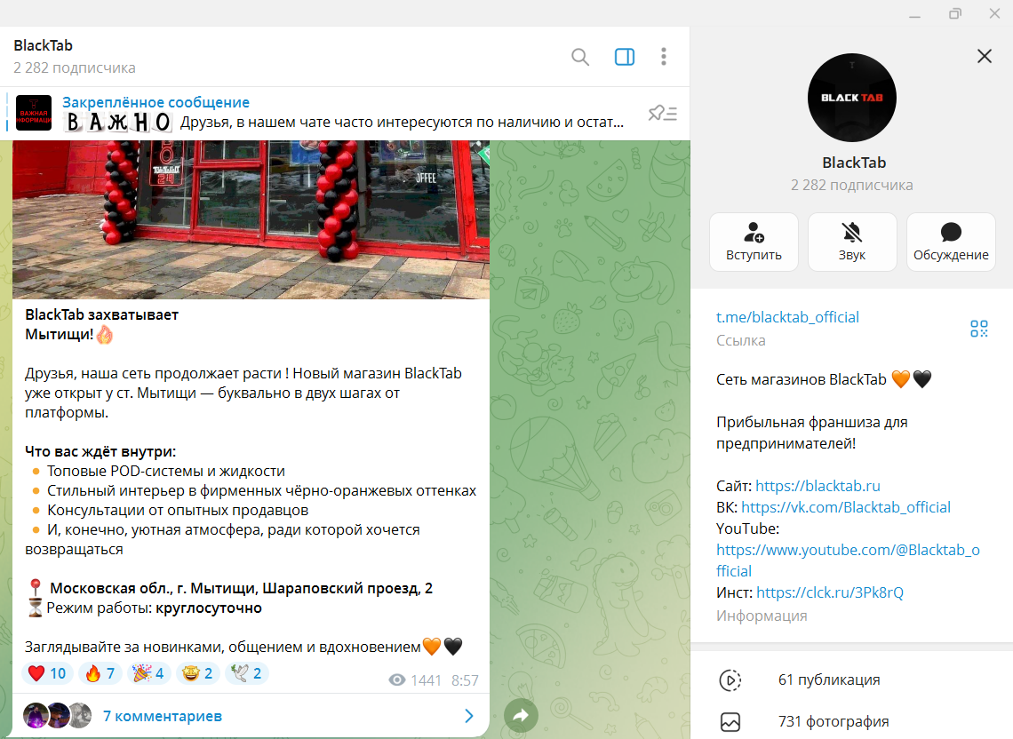Close the BlackTab info panel
The height and width of the screenshot is (739, 1013).
click(984, 56)
